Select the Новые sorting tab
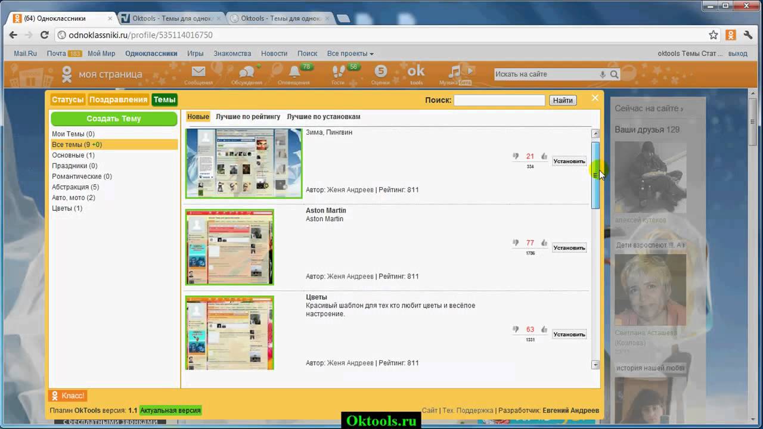763x429 pixels. (x=198, y=117)
